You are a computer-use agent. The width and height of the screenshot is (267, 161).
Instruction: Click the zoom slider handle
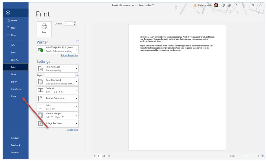click(x=245, y=156)
